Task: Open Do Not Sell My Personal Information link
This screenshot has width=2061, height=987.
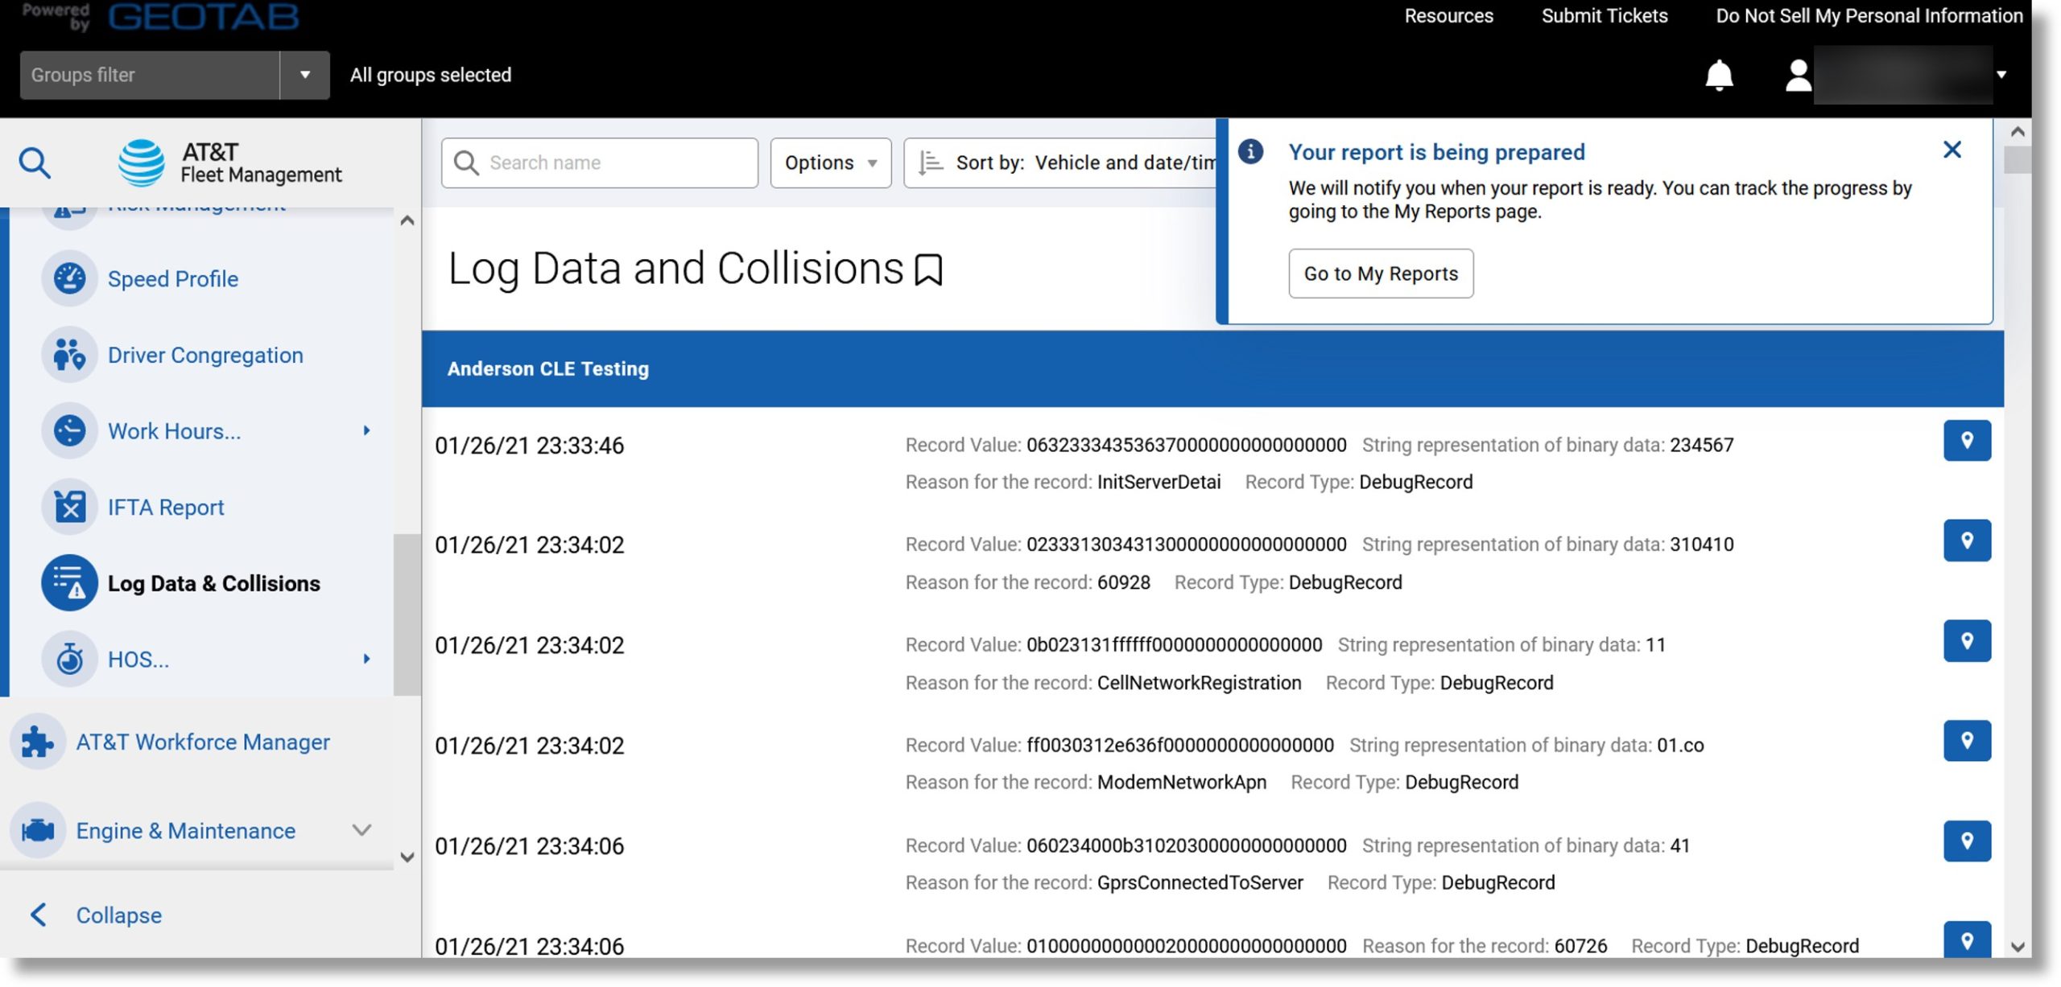Action: [x=1869, y=15]
